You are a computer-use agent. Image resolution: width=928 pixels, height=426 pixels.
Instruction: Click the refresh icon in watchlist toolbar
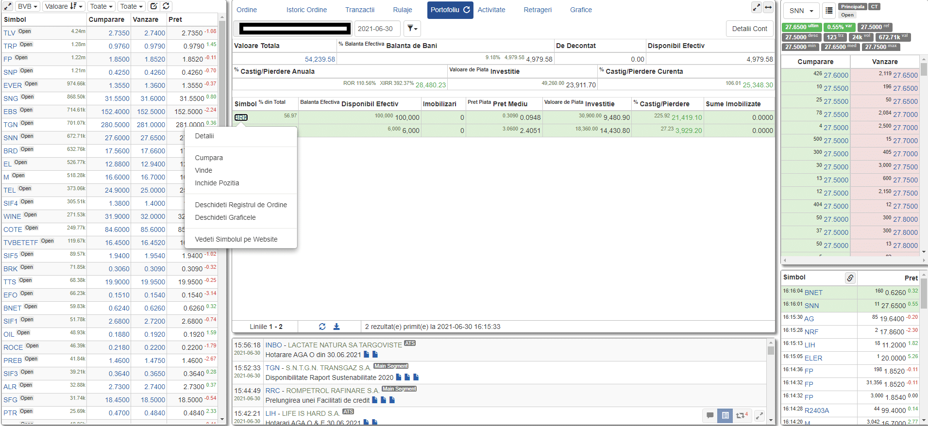tap(166, 6)
